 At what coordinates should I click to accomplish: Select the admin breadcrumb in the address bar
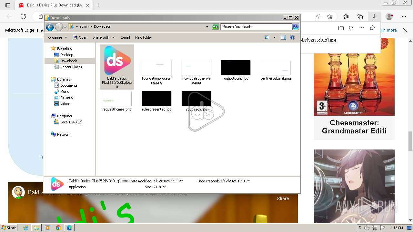click(x=84, y=26)
